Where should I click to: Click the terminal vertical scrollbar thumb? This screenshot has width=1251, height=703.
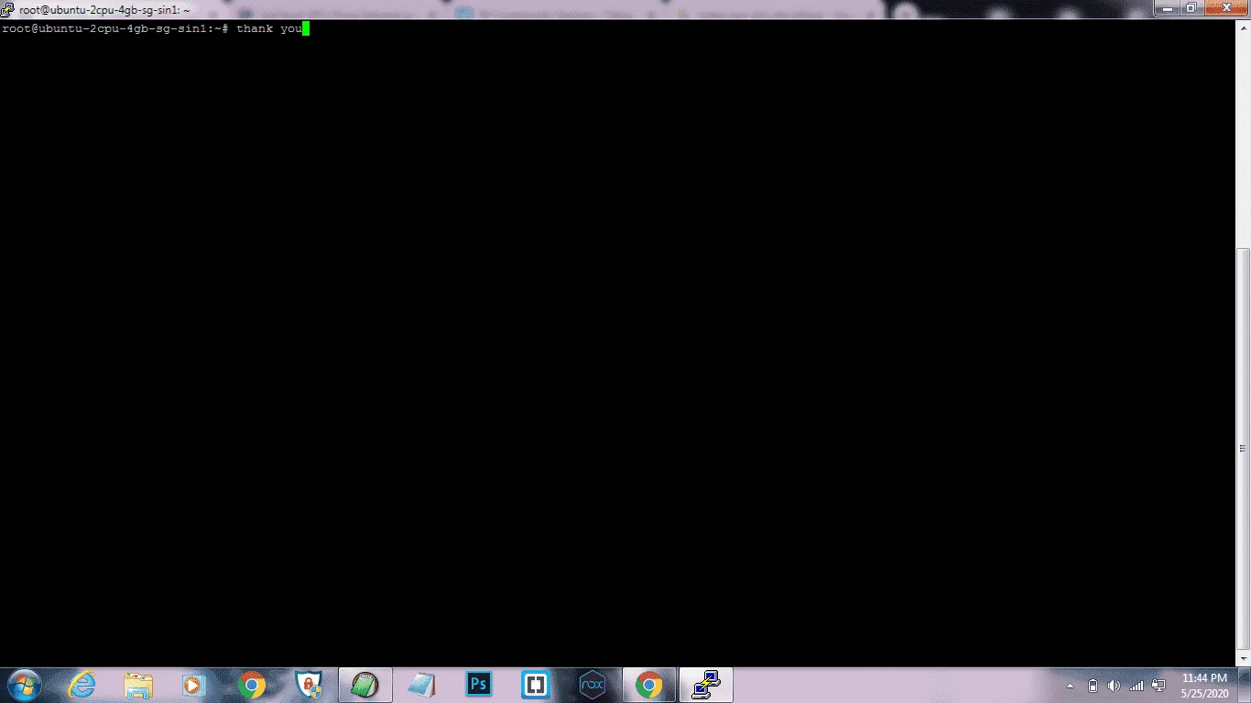[x=1243, y=449]
